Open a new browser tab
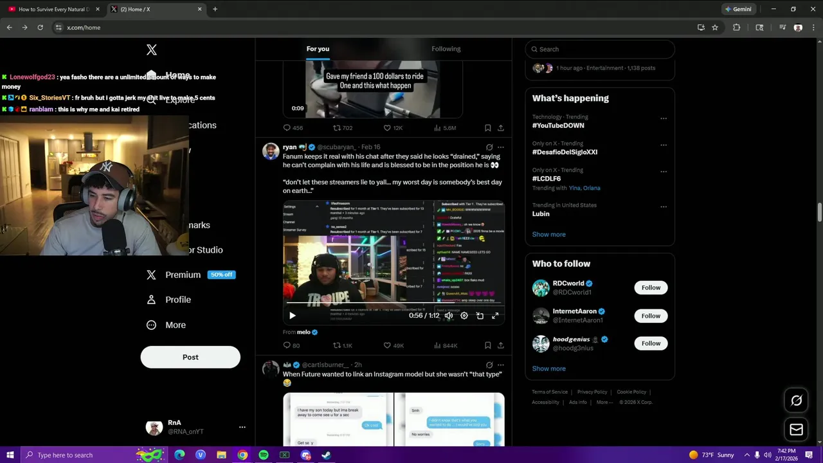This screenshot has height=463, width=823. [x=215, y=9]
